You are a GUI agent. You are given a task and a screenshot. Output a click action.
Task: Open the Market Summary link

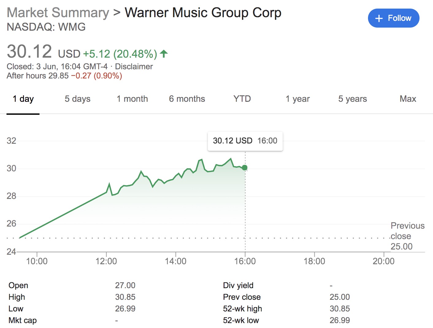(58, 12)
